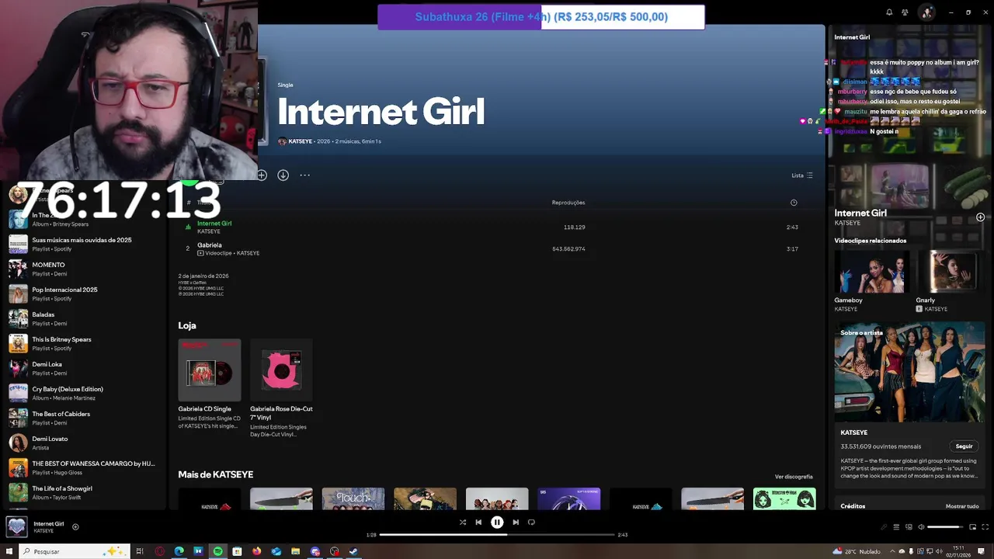
Task: Play the Gabriela track row
Action: click(x=497, y=248)
